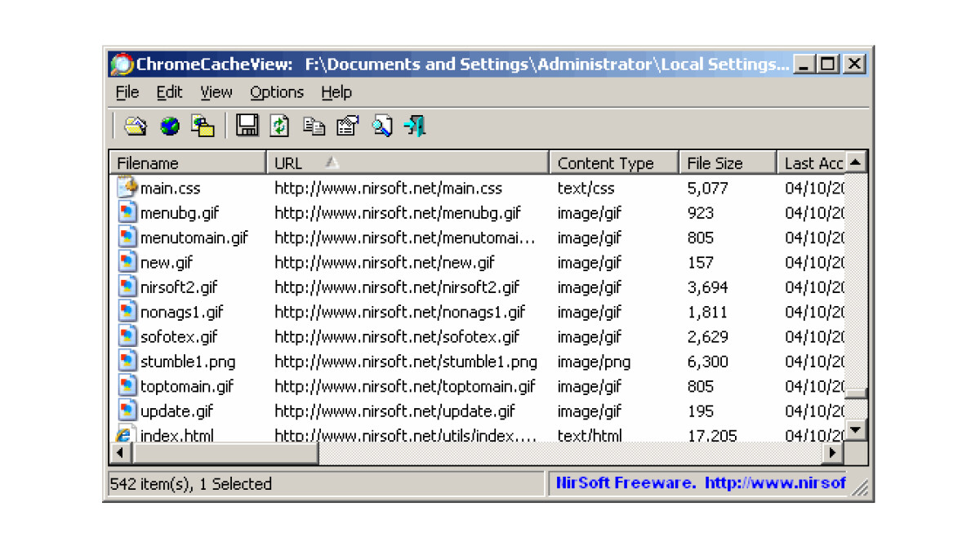Click the image/png content type cell

tap(594, 362)
